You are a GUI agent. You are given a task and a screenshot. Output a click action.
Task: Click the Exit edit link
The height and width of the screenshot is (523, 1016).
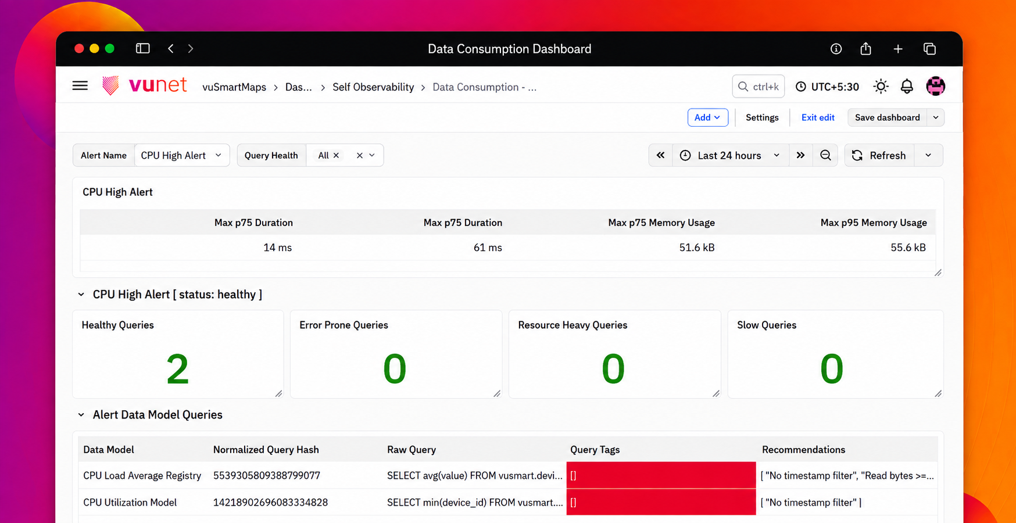click(x=818, y=117)
